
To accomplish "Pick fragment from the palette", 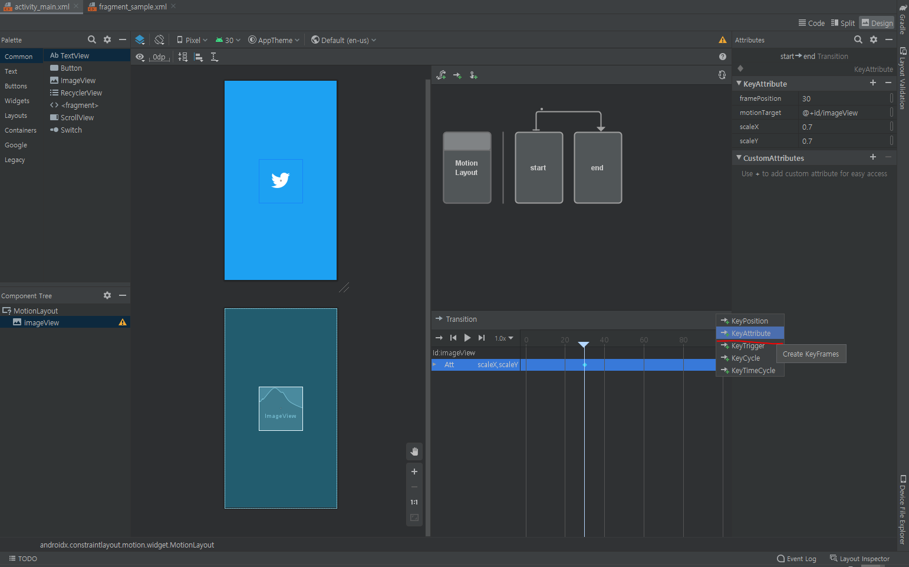I will tap(87, 105).
